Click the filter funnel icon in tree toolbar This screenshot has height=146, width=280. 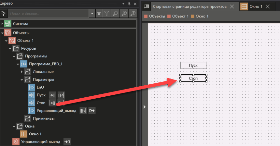pos(107,13)
